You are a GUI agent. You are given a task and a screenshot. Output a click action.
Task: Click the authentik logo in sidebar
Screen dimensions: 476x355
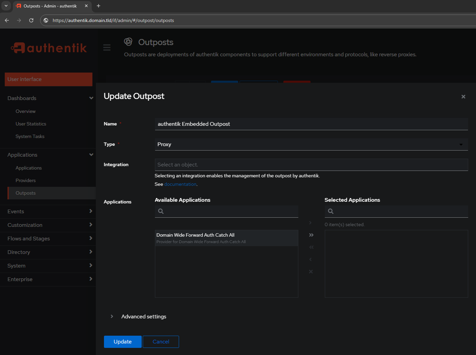point(49,48)
